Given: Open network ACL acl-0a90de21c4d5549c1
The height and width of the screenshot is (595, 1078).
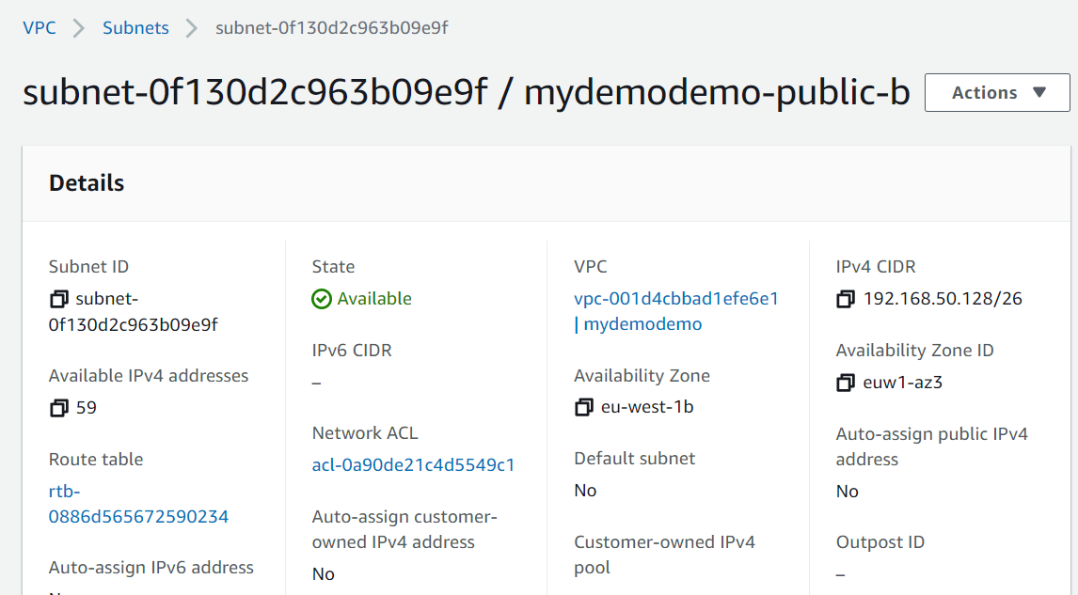Looking at the screenshot, I should 413,465.
